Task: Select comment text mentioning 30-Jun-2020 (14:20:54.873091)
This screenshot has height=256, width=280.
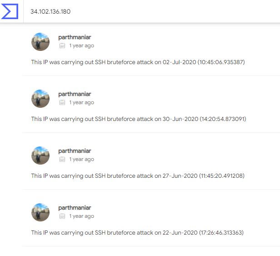Action: [x=139, y=119]
